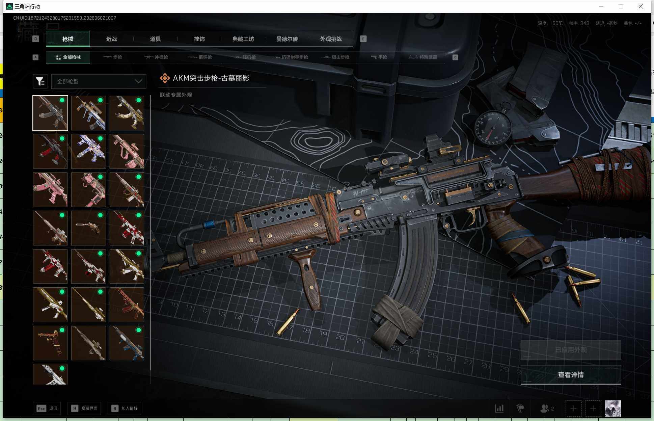Select the blue-and-white floral gun thumbnail
Screen dimensions: 654x421
(x=88, y=151)
